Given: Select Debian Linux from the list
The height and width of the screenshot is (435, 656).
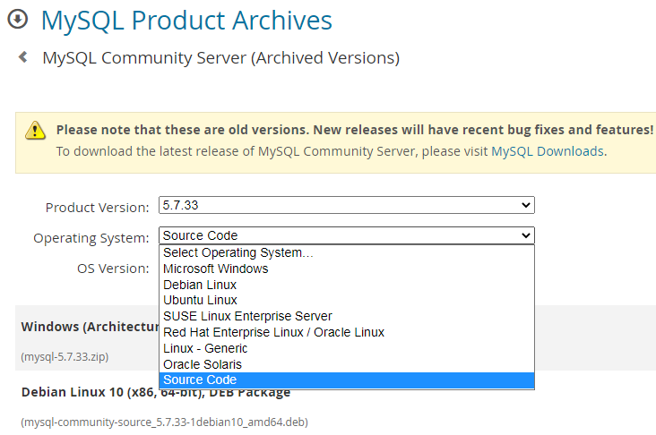Looking at the screenshot, I should pyautogui.click(x=347, y=285).
